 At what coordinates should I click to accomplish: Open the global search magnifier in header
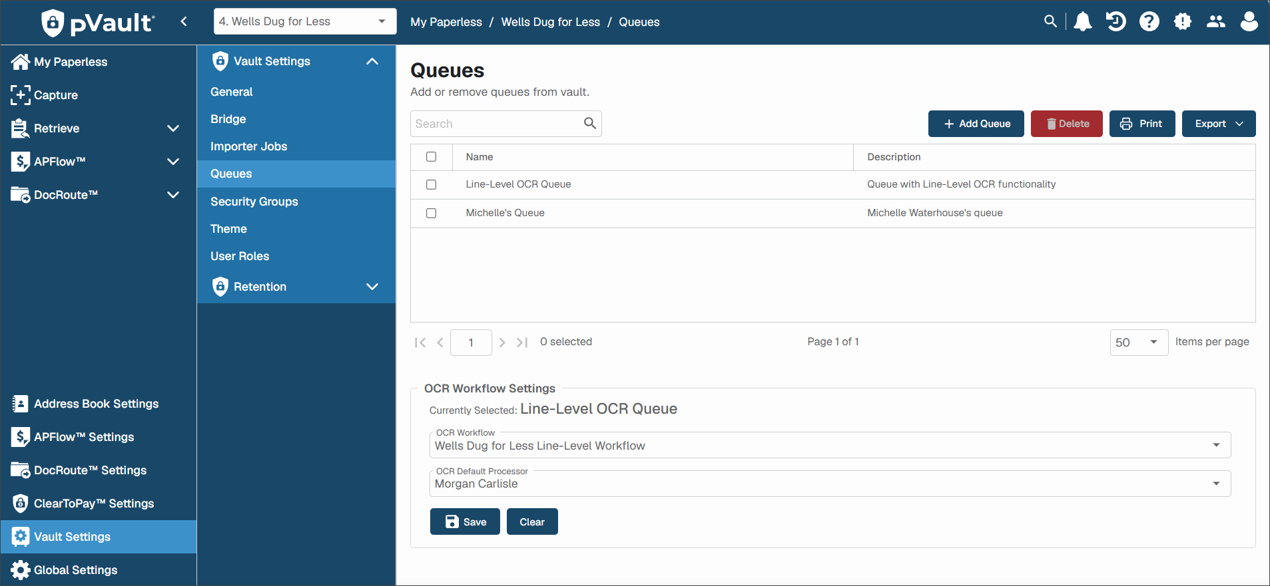point(1050,21)
